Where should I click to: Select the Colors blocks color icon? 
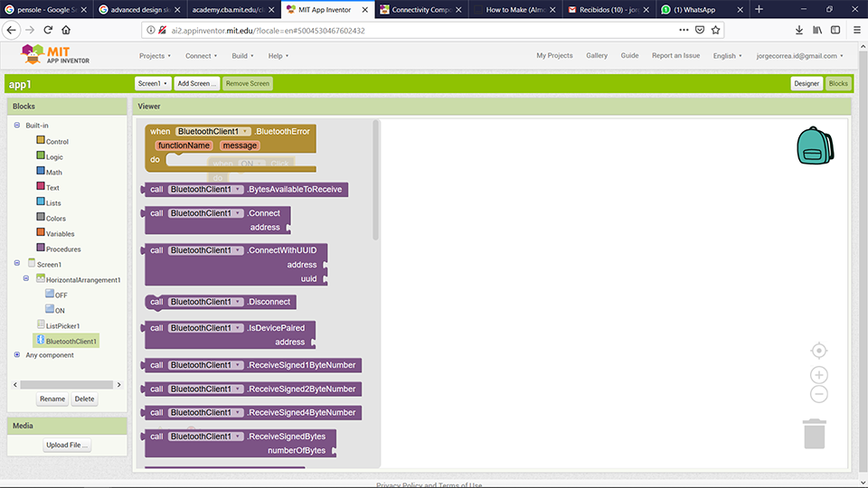41,217
